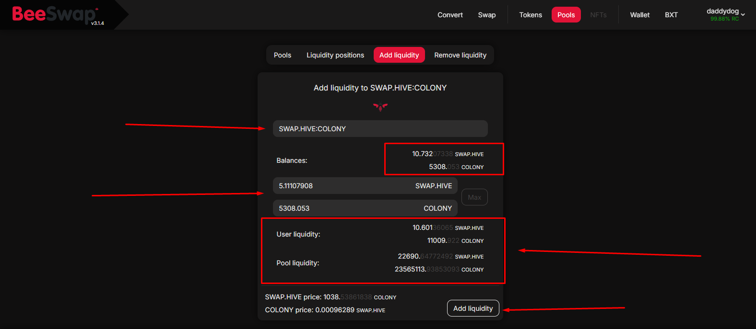Click the Max button
This screenshot has width=756, height=329.
click(x=474, y=197)
